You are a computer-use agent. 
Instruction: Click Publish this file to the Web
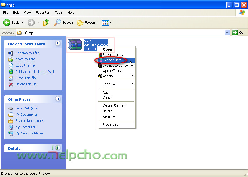35,72
